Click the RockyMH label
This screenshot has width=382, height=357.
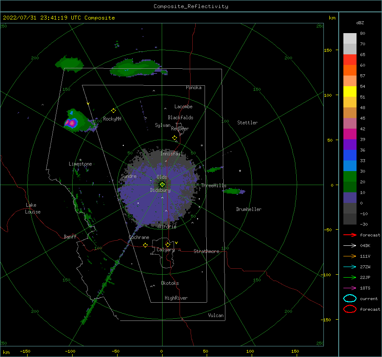tap(112, 119)
